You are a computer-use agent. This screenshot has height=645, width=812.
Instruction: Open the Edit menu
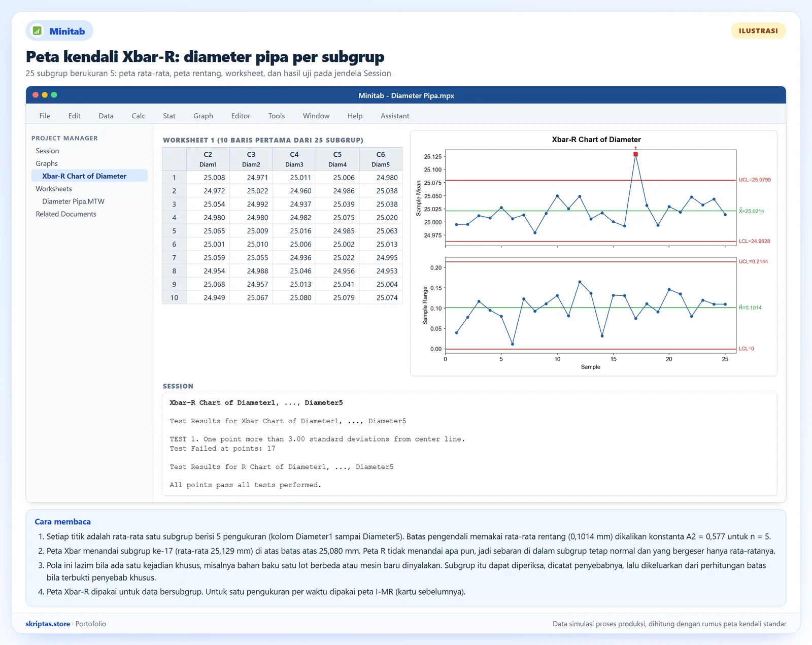point(74,116)
